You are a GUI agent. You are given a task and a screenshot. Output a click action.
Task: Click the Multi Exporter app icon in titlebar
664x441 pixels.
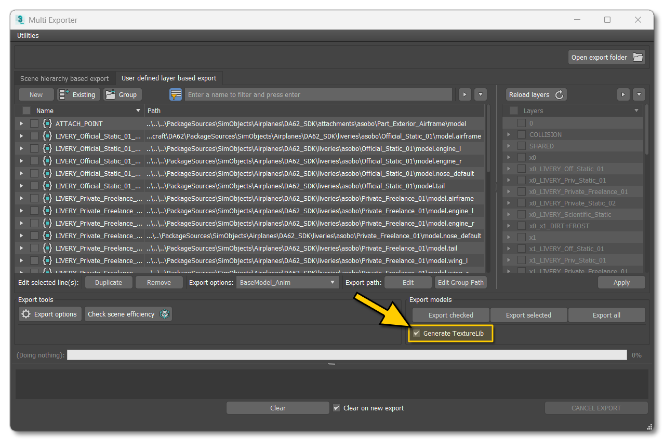pyautogui.click(x=20, y=20)
